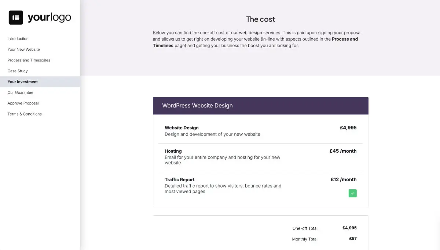Open the Introduction page
This screenshot has height=250, width=440.
click(18, 38)
